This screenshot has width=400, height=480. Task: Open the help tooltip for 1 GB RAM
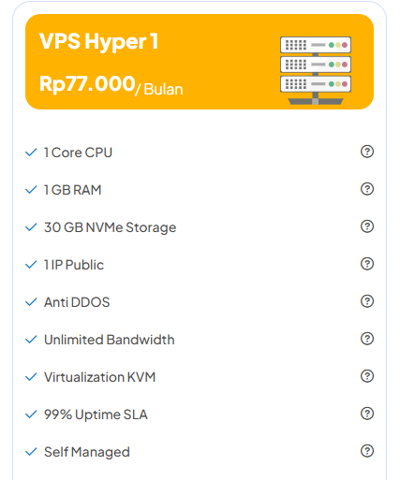(x=367, y=189)
